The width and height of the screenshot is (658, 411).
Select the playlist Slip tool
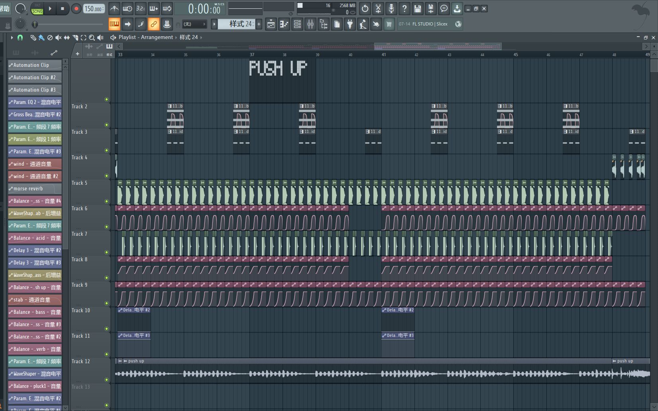pos(67,37)
